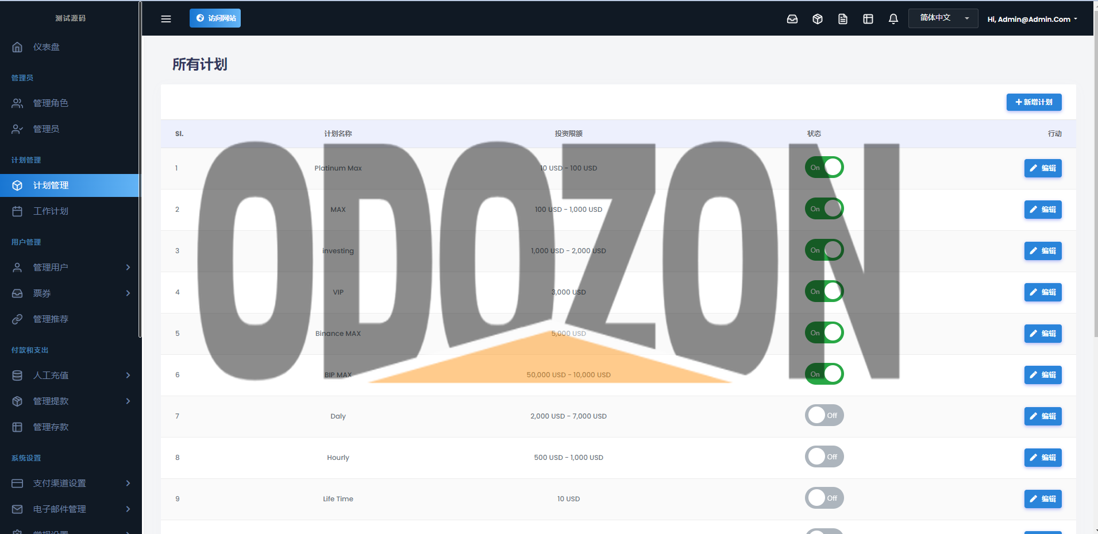Click the sidebar vertical scrollbar
Screen dimensions: 1098x534
pos(140,169)
